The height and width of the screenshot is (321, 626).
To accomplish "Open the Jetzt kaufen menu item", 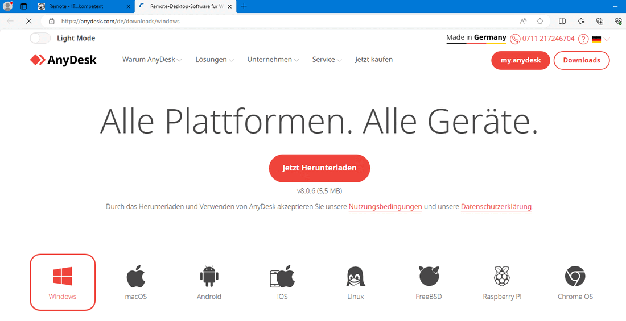I will click(x=373, y=60).
